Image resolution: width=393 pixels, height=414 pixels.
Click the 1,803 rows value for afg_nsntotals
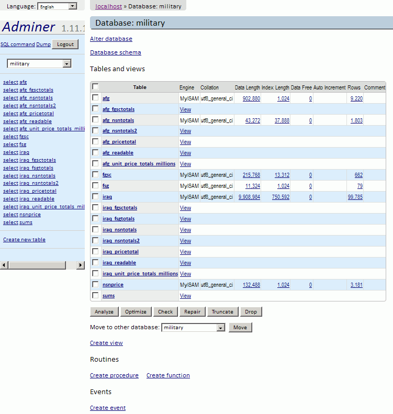356,120
